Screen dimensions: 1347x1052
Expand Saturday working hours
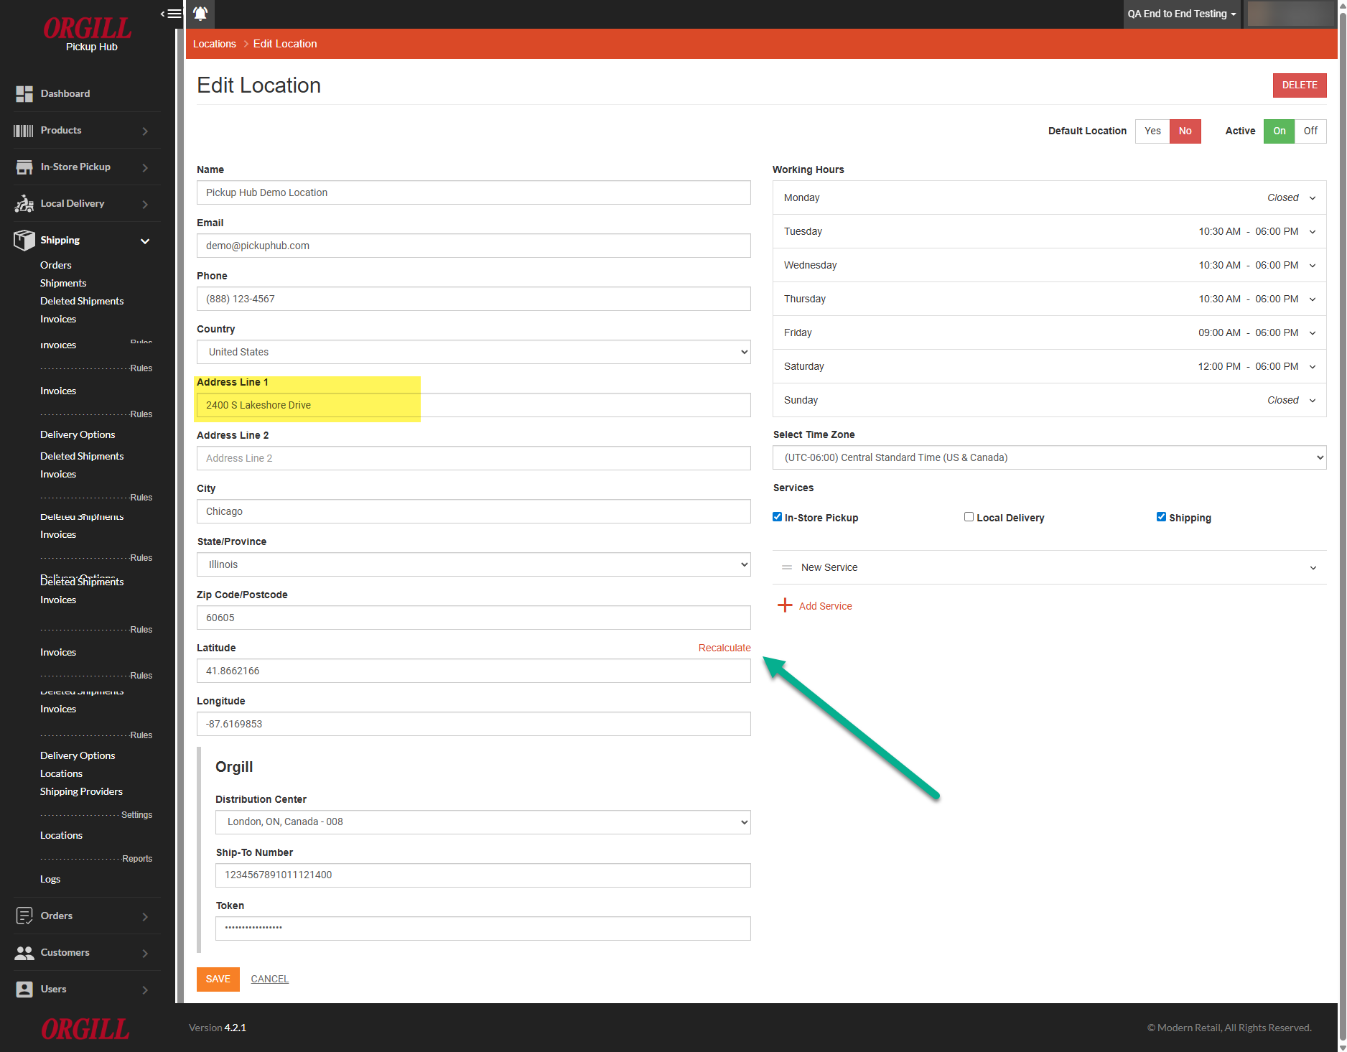1050,366
